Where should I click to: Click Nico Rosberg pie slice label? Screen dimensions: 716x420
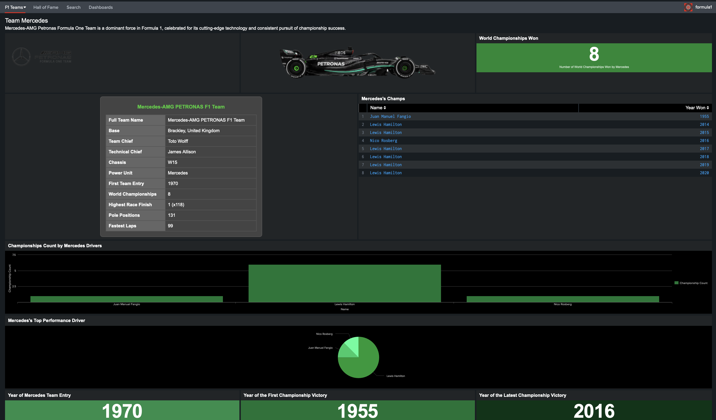click(x=324, y=334)
